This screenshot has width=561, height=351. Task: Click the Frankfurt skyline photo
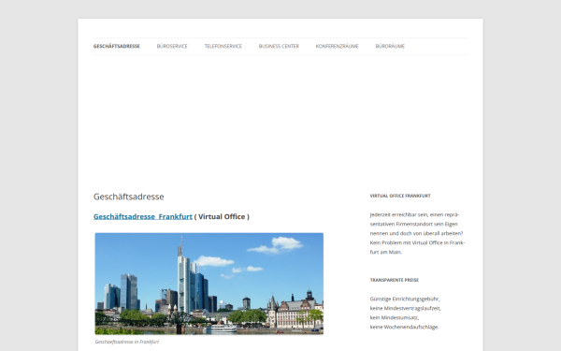209,284
